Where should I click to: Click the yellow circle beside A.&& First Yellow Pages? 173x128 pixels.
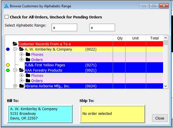pyautogui.click(x=8, y=65)
